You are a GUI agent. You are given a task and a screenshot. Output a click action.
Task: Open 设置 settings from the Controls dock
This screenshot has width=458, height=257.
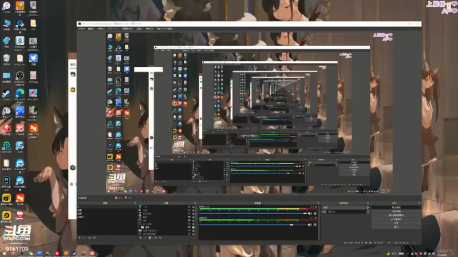(396, 223)
